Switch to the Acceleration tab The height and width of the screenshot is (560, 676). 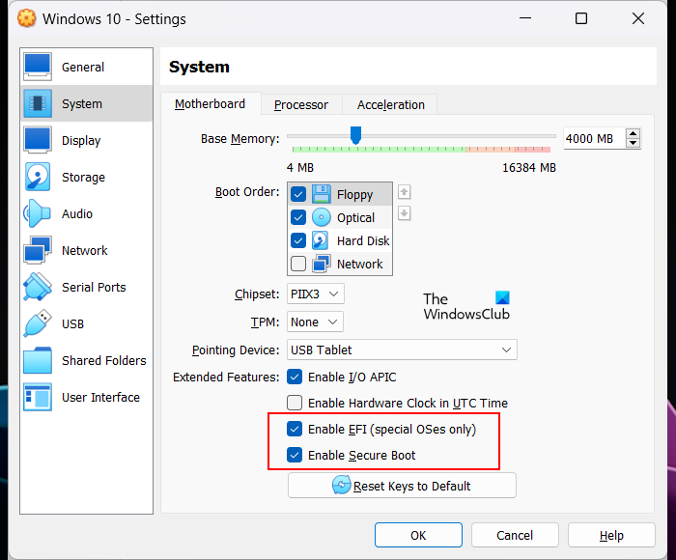coord(390,104)
